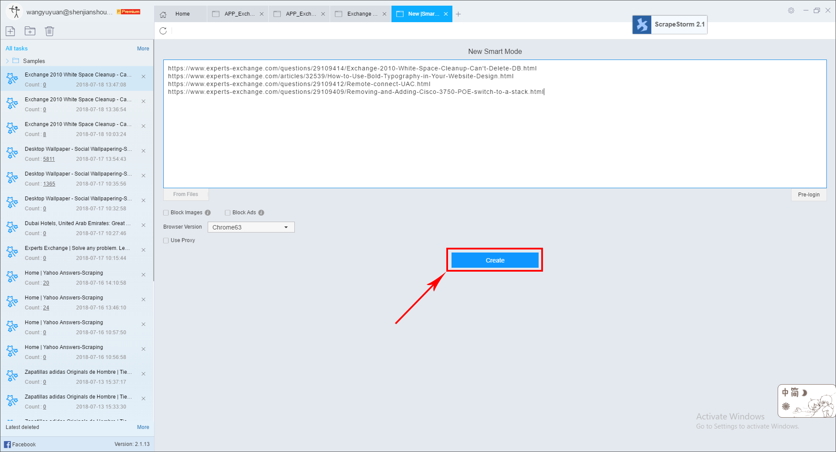The width and height of the screenshot is (836, 452).
Task: Click the refresh icon below the tabs
Action: pyautogui.click(x=163, y=31)
